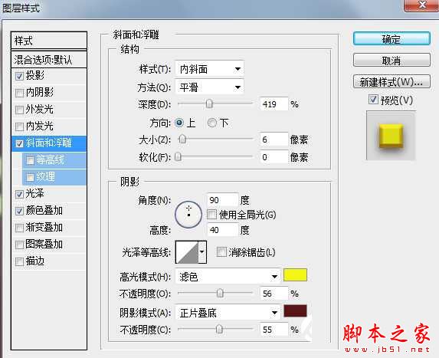Enable the 外发光 checkbox

tap(19, 110)
